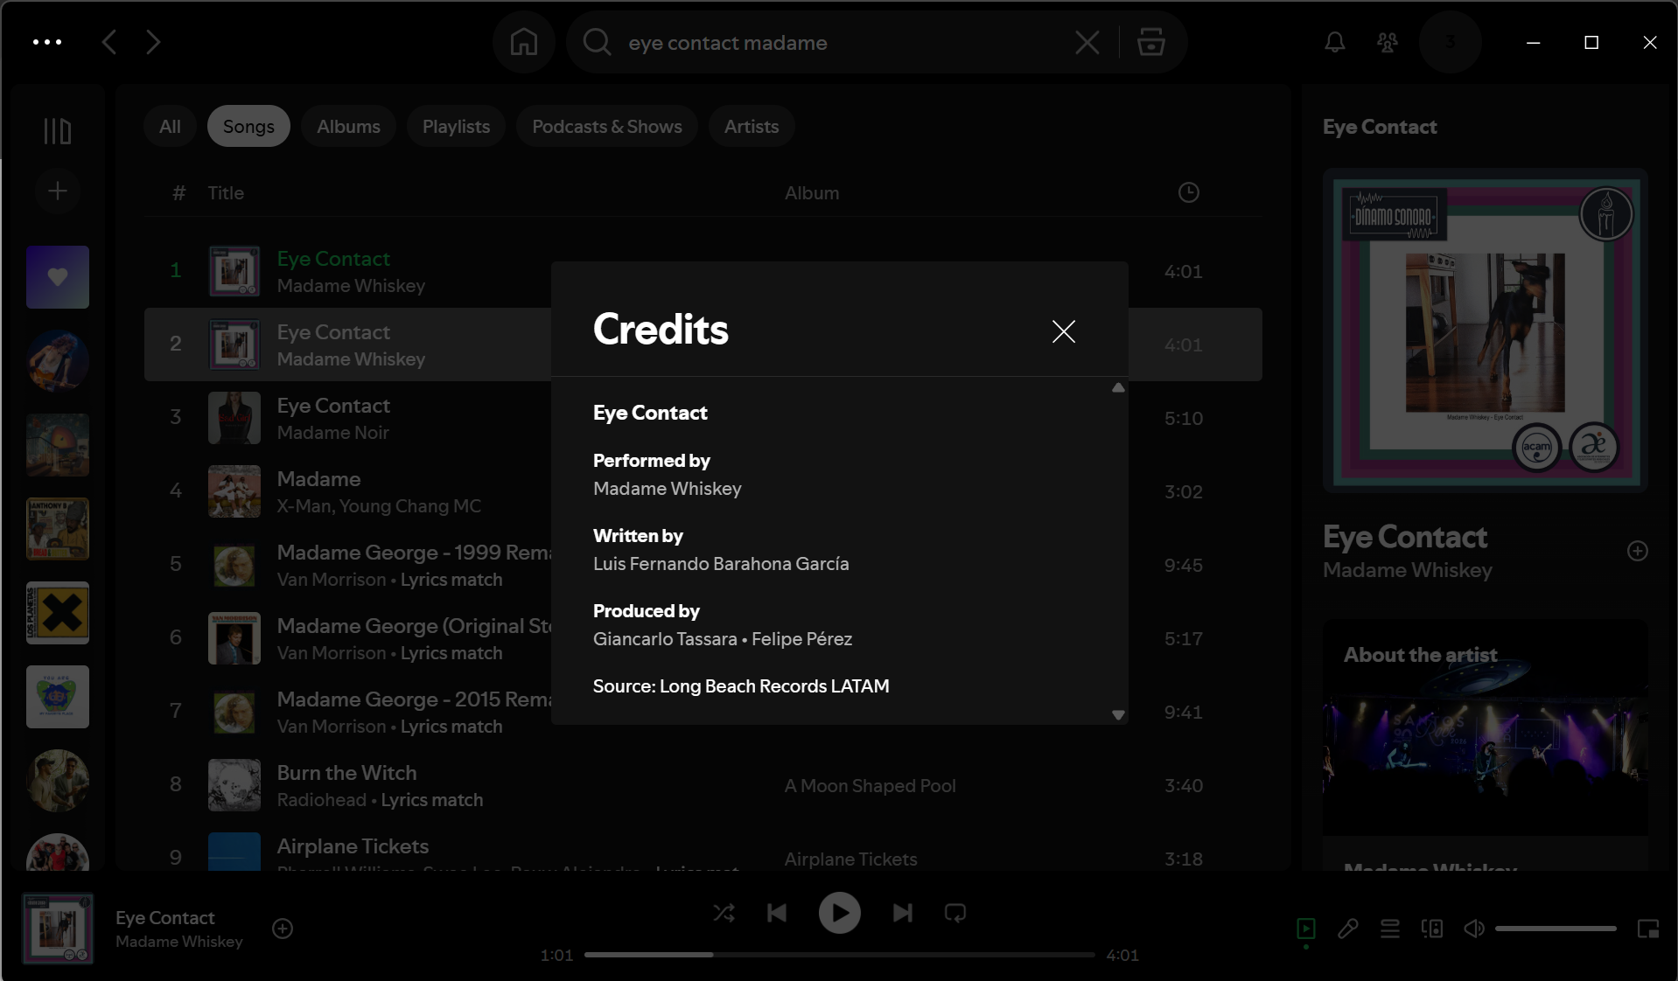Seek within the playback progress bar
The image size is (1678, 981).
pos(839,955)
